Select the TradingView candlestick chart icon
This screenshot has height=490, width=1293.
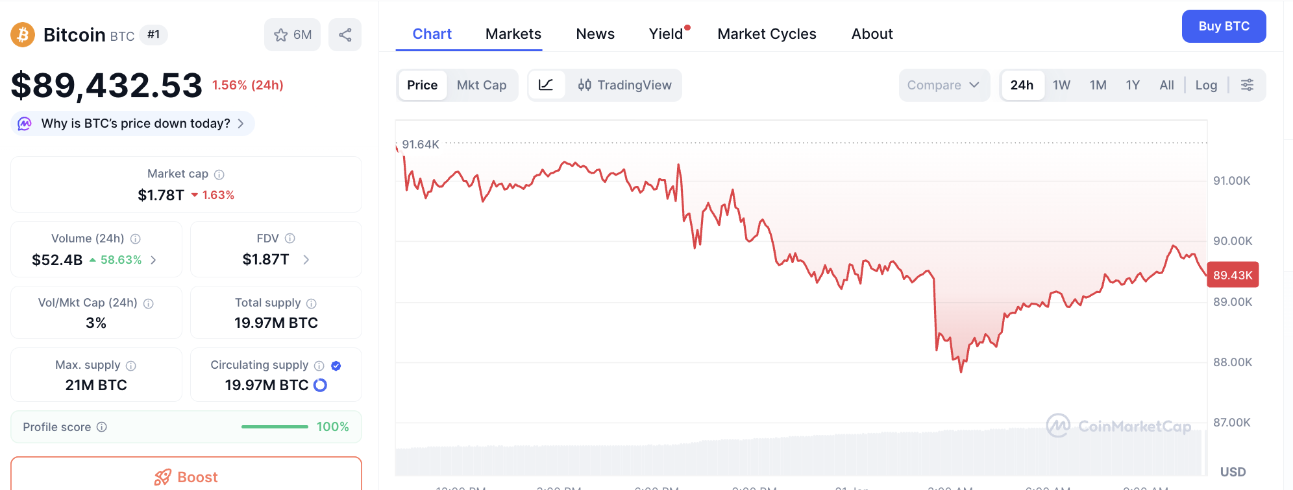[584, 85]
